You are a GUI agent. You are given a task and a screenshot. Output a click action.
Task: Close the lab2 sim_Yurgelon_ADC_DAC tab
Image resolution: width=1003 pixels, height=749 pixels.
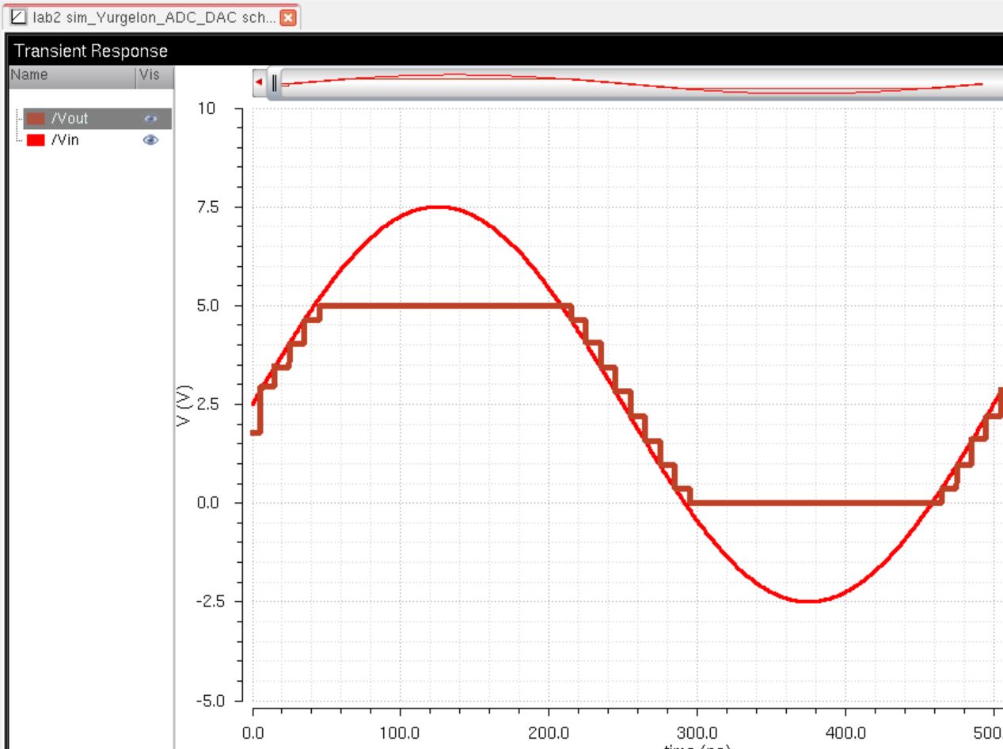(x=287, y=17)
